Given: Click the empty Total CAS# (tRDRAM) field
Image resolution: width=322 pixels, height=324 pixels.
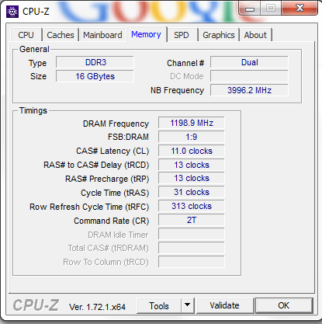Looking at the screenshot, I should click(192, 248).
